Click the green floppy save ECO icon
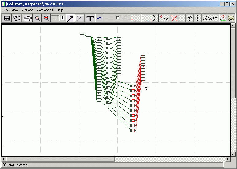Screen dimensions: 237x169 pos(231,18)
